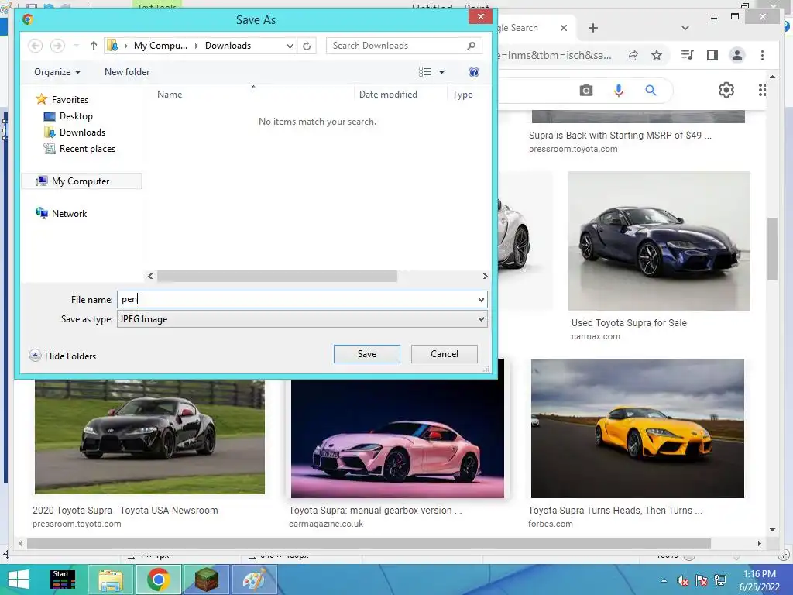Click Used Toyota Supra for Sale link
This screenshot has height=595, width=793.
[629, 323]
